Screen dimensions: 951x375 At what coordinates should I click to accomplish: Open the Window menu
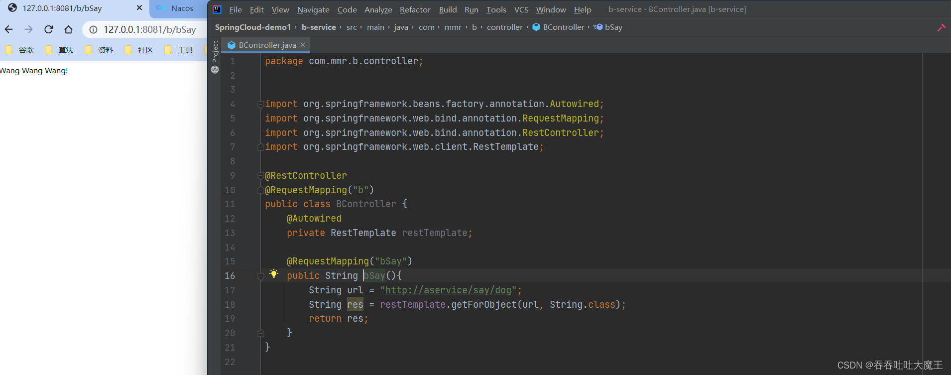[551, 10]
